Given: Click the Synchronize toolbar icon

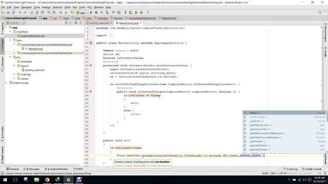Looking at the screenshot, I should point(13,12).
